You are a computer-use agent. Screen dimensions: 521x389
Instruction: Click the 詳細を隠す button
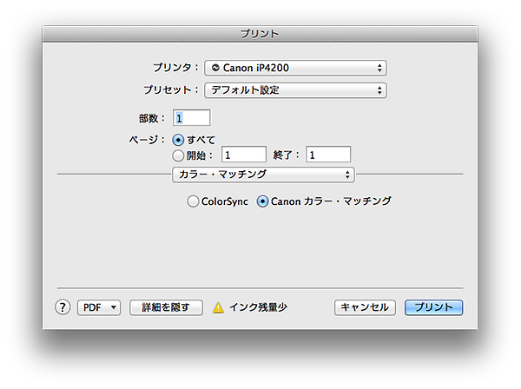pos(166,307)
